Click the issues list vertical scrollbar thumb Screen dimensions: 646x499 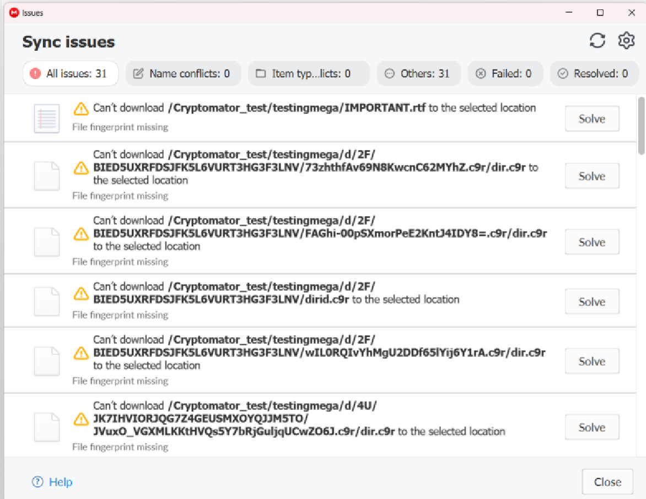[x=641, y=126]
